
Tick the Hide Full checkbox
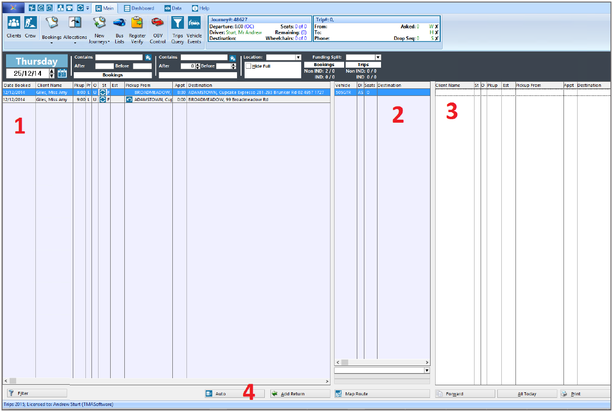tap(248, 66)
